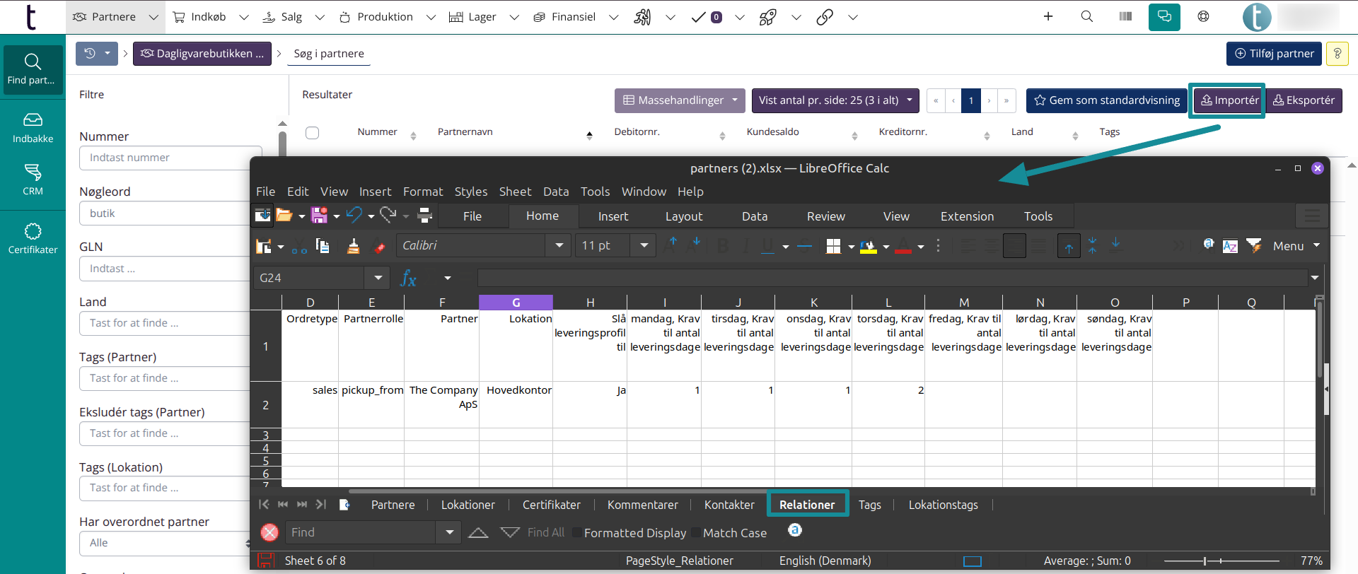Click the zoom slider in Calc status bar
This screenshot has width=1358, height=574.
point(1205,561)
